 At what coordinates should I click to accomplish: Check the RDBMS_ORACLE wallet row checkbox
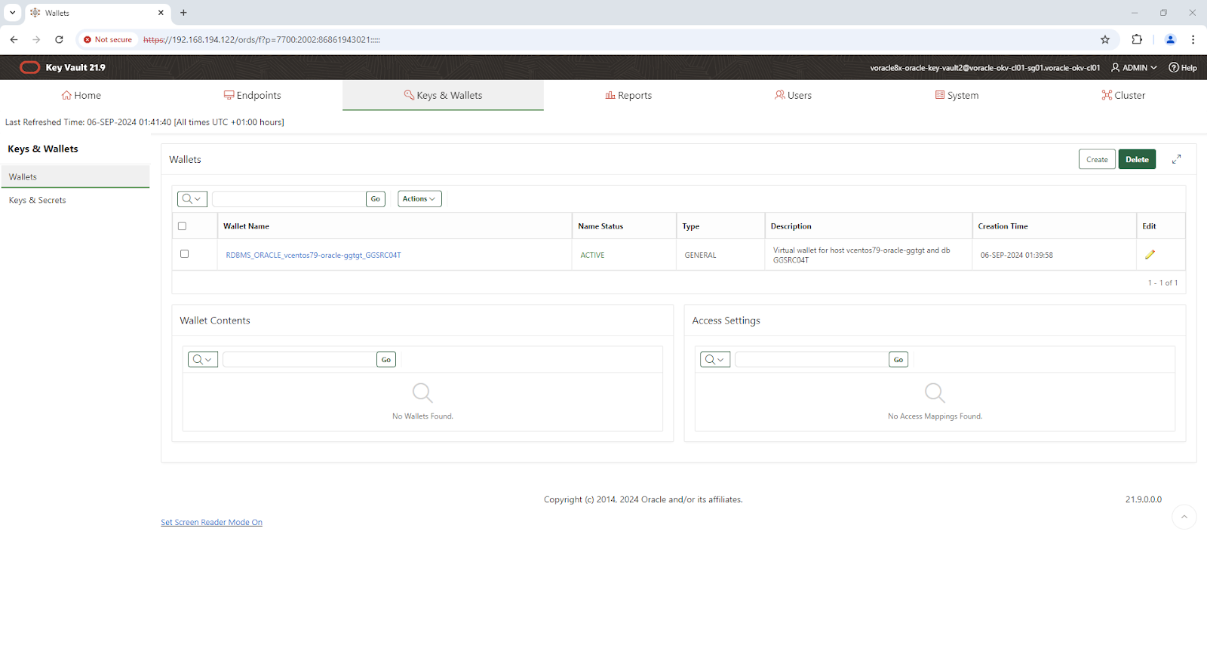pos(184,254)
